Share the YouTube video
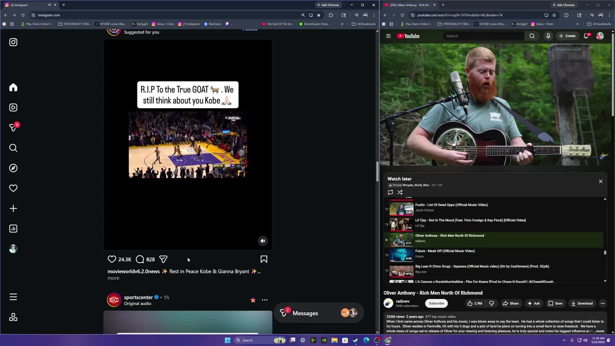Screen dimensions: 615x346 point(511,303)
